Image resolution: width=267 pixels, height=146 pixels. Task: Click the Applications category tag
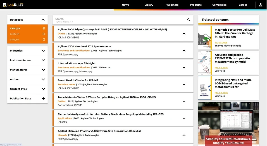[65, 118]
